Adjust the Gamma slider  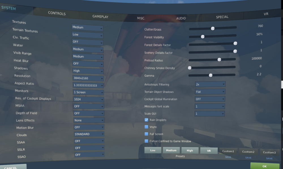[x=210, y=75]
